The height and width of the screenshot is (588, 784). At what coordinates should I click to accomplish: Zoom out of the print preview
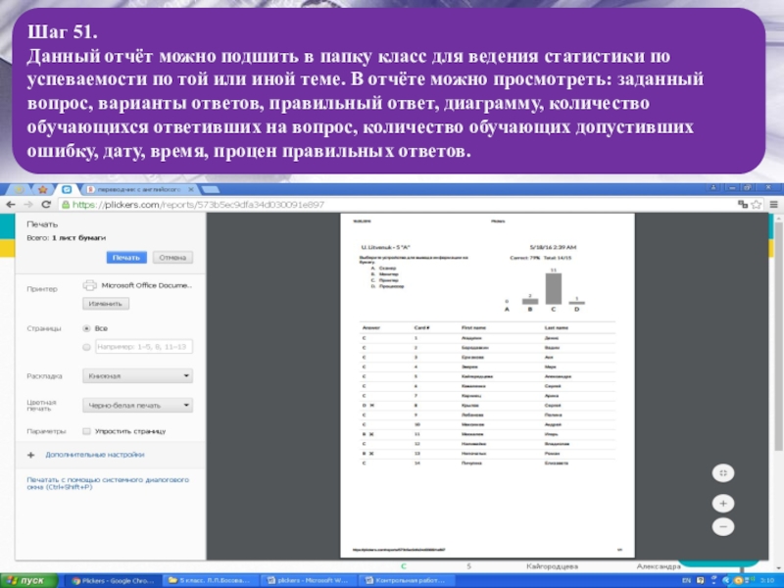pyautogui.click(x=723, y=526)
